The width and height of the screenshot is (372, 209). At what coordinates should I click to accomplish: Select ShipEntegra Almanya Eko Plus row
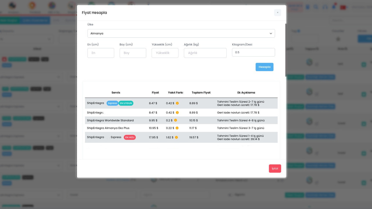click(181, 128)
